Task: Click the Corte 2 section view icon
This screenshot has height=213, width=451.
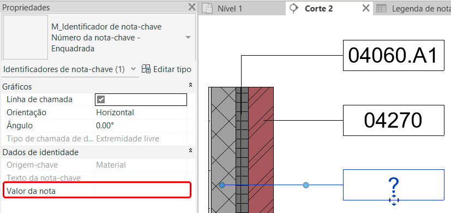Action: 293,8
